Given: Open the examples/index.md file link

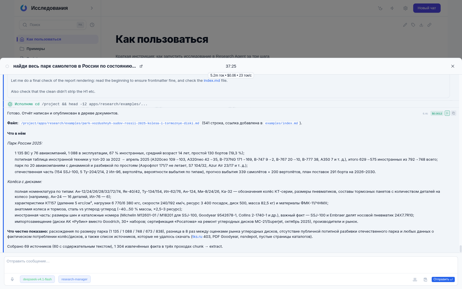Looking at the screenshot, I should [x=282, y=123].
